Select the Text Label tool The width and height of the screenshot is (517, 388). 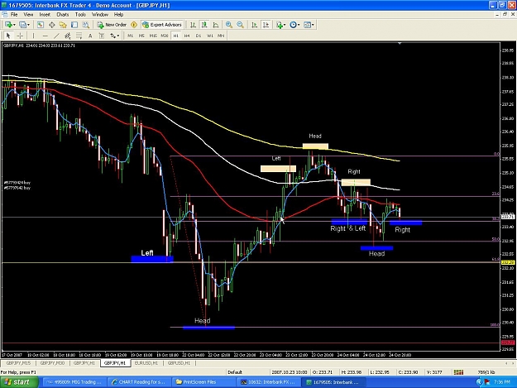pos(102,36)
